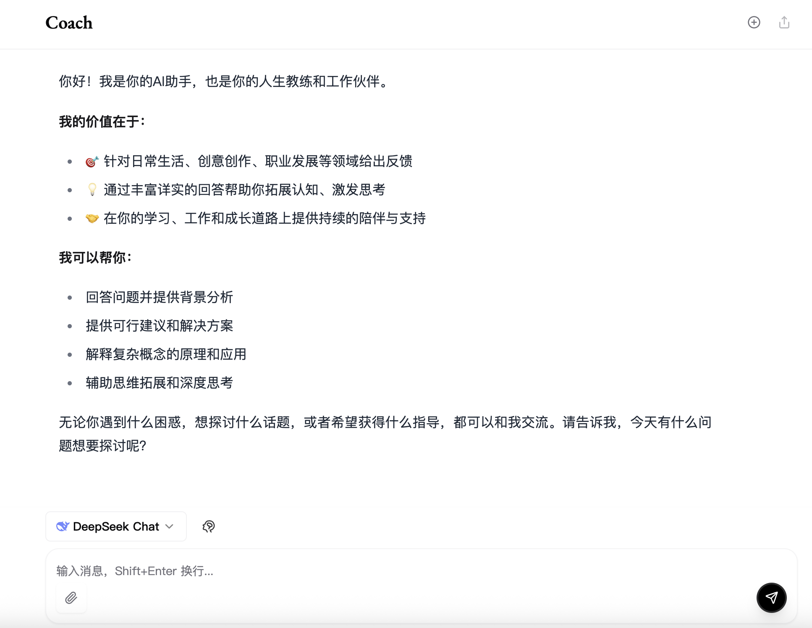Start a new chat with plus icon

[x=754, y=22]
